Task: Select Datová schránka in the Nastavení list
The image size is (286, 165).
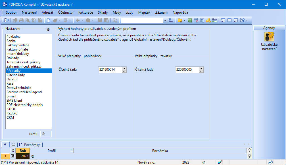Action: (29, 88)
